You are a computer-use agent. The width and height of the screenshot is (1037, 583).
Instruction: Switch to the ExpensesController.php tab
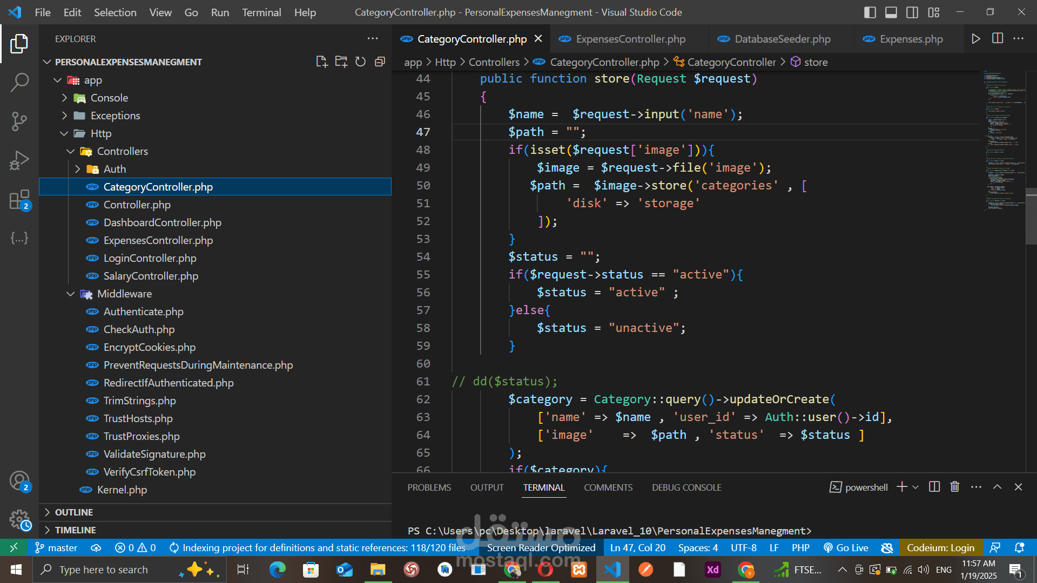pyautogui.click(x=630, y=39)
